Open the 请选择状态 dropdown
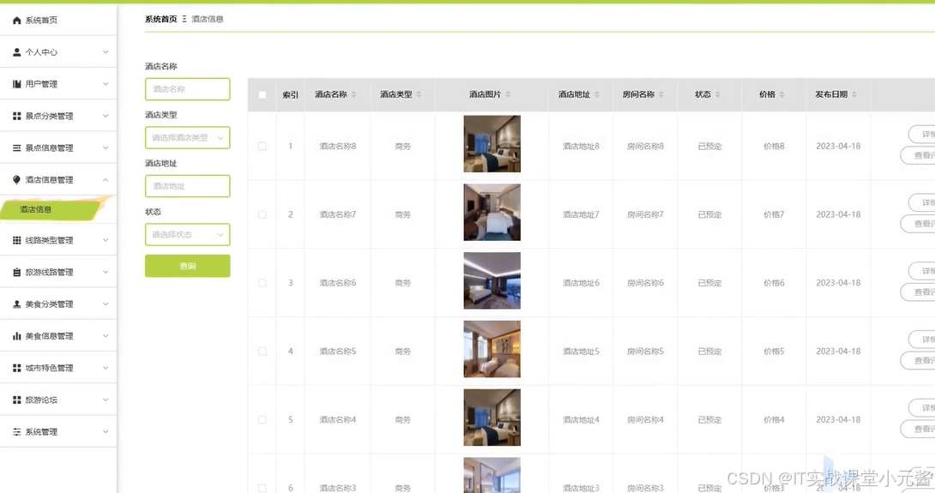The height and width of the screenshot is (493, 935). coord(187,235)
